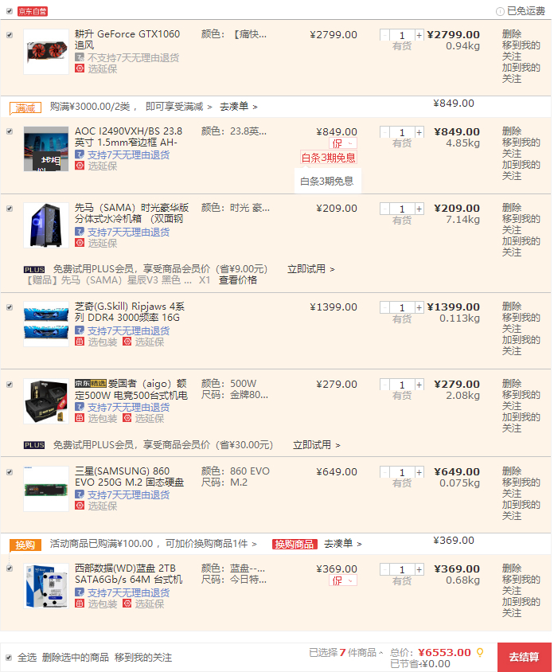Increase quantity of aigo power supply

click(x=419, y=385)
